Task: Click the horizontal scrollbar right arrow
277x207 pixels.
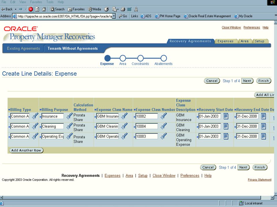Action: click(272, 198)
